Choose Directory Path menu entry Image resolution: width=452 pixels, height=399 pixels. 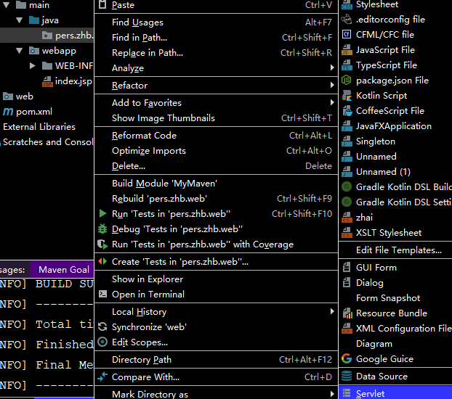pos(216,360)
